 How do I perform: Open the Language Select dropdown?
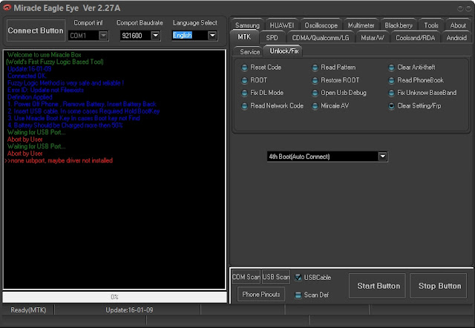pyautogui.click(x=212, y=36)
